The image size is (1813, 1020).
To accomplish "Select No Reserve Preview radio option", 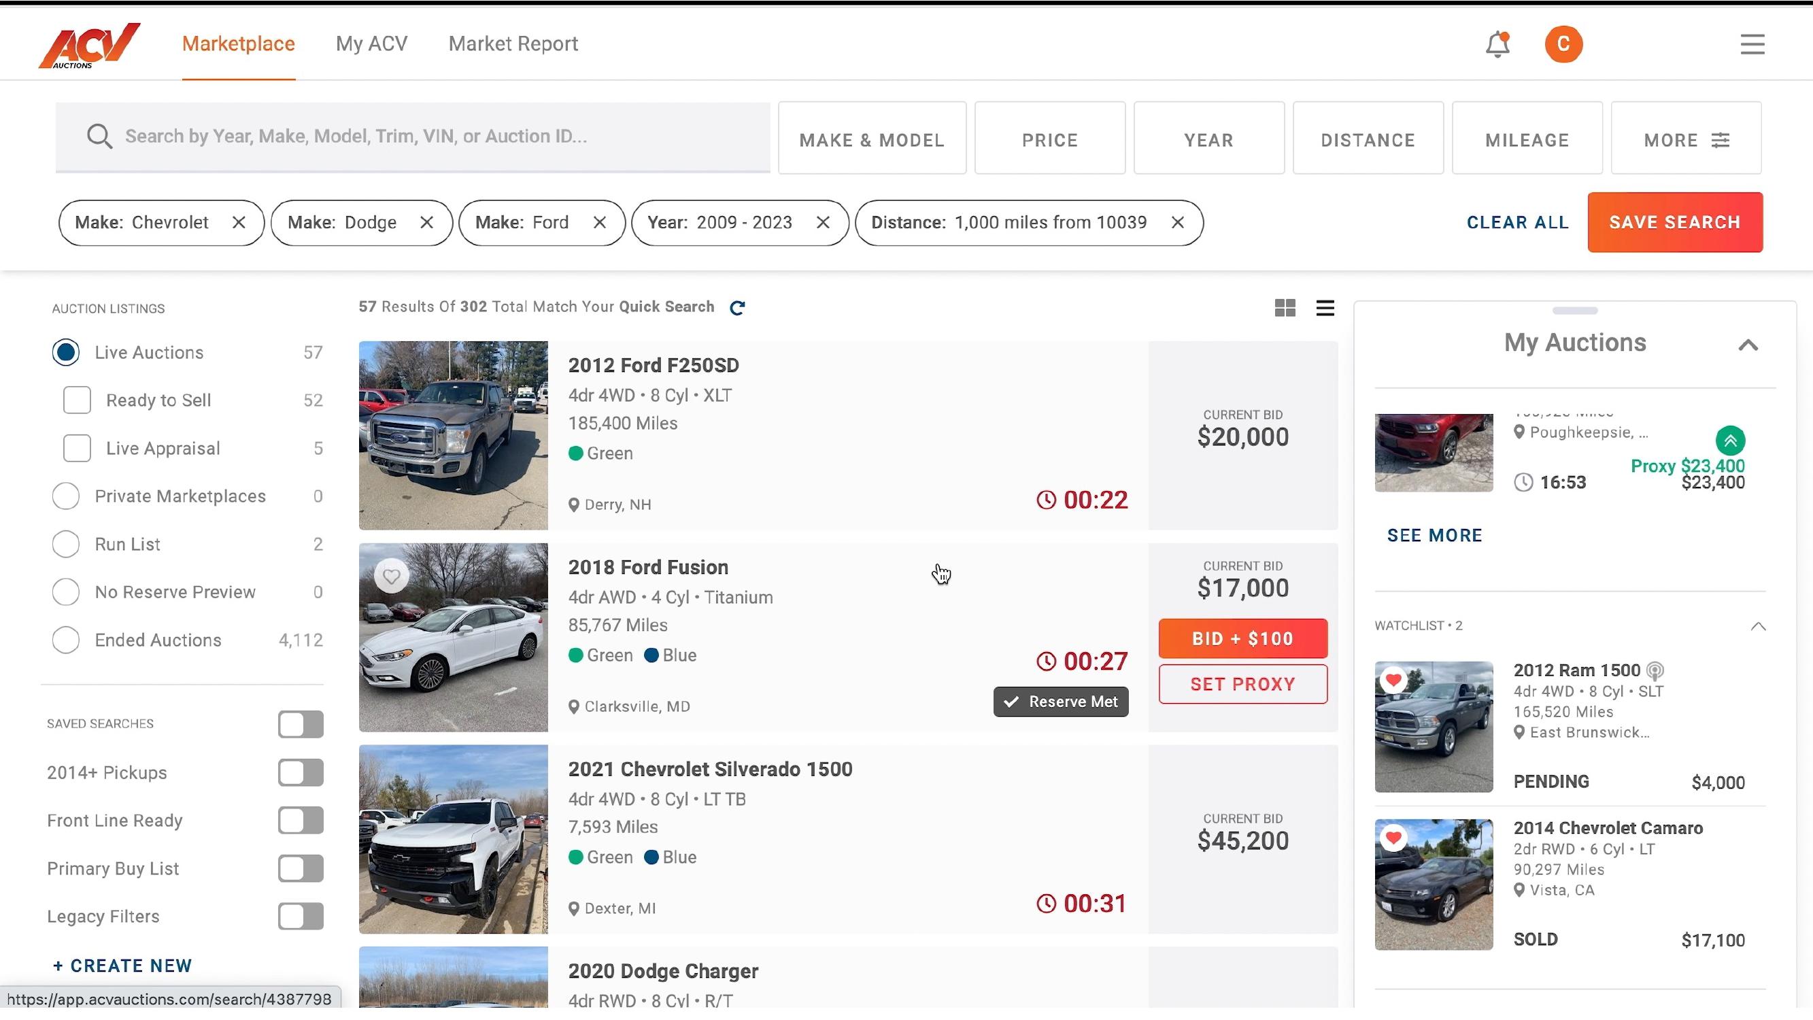I will coord(65,592).
